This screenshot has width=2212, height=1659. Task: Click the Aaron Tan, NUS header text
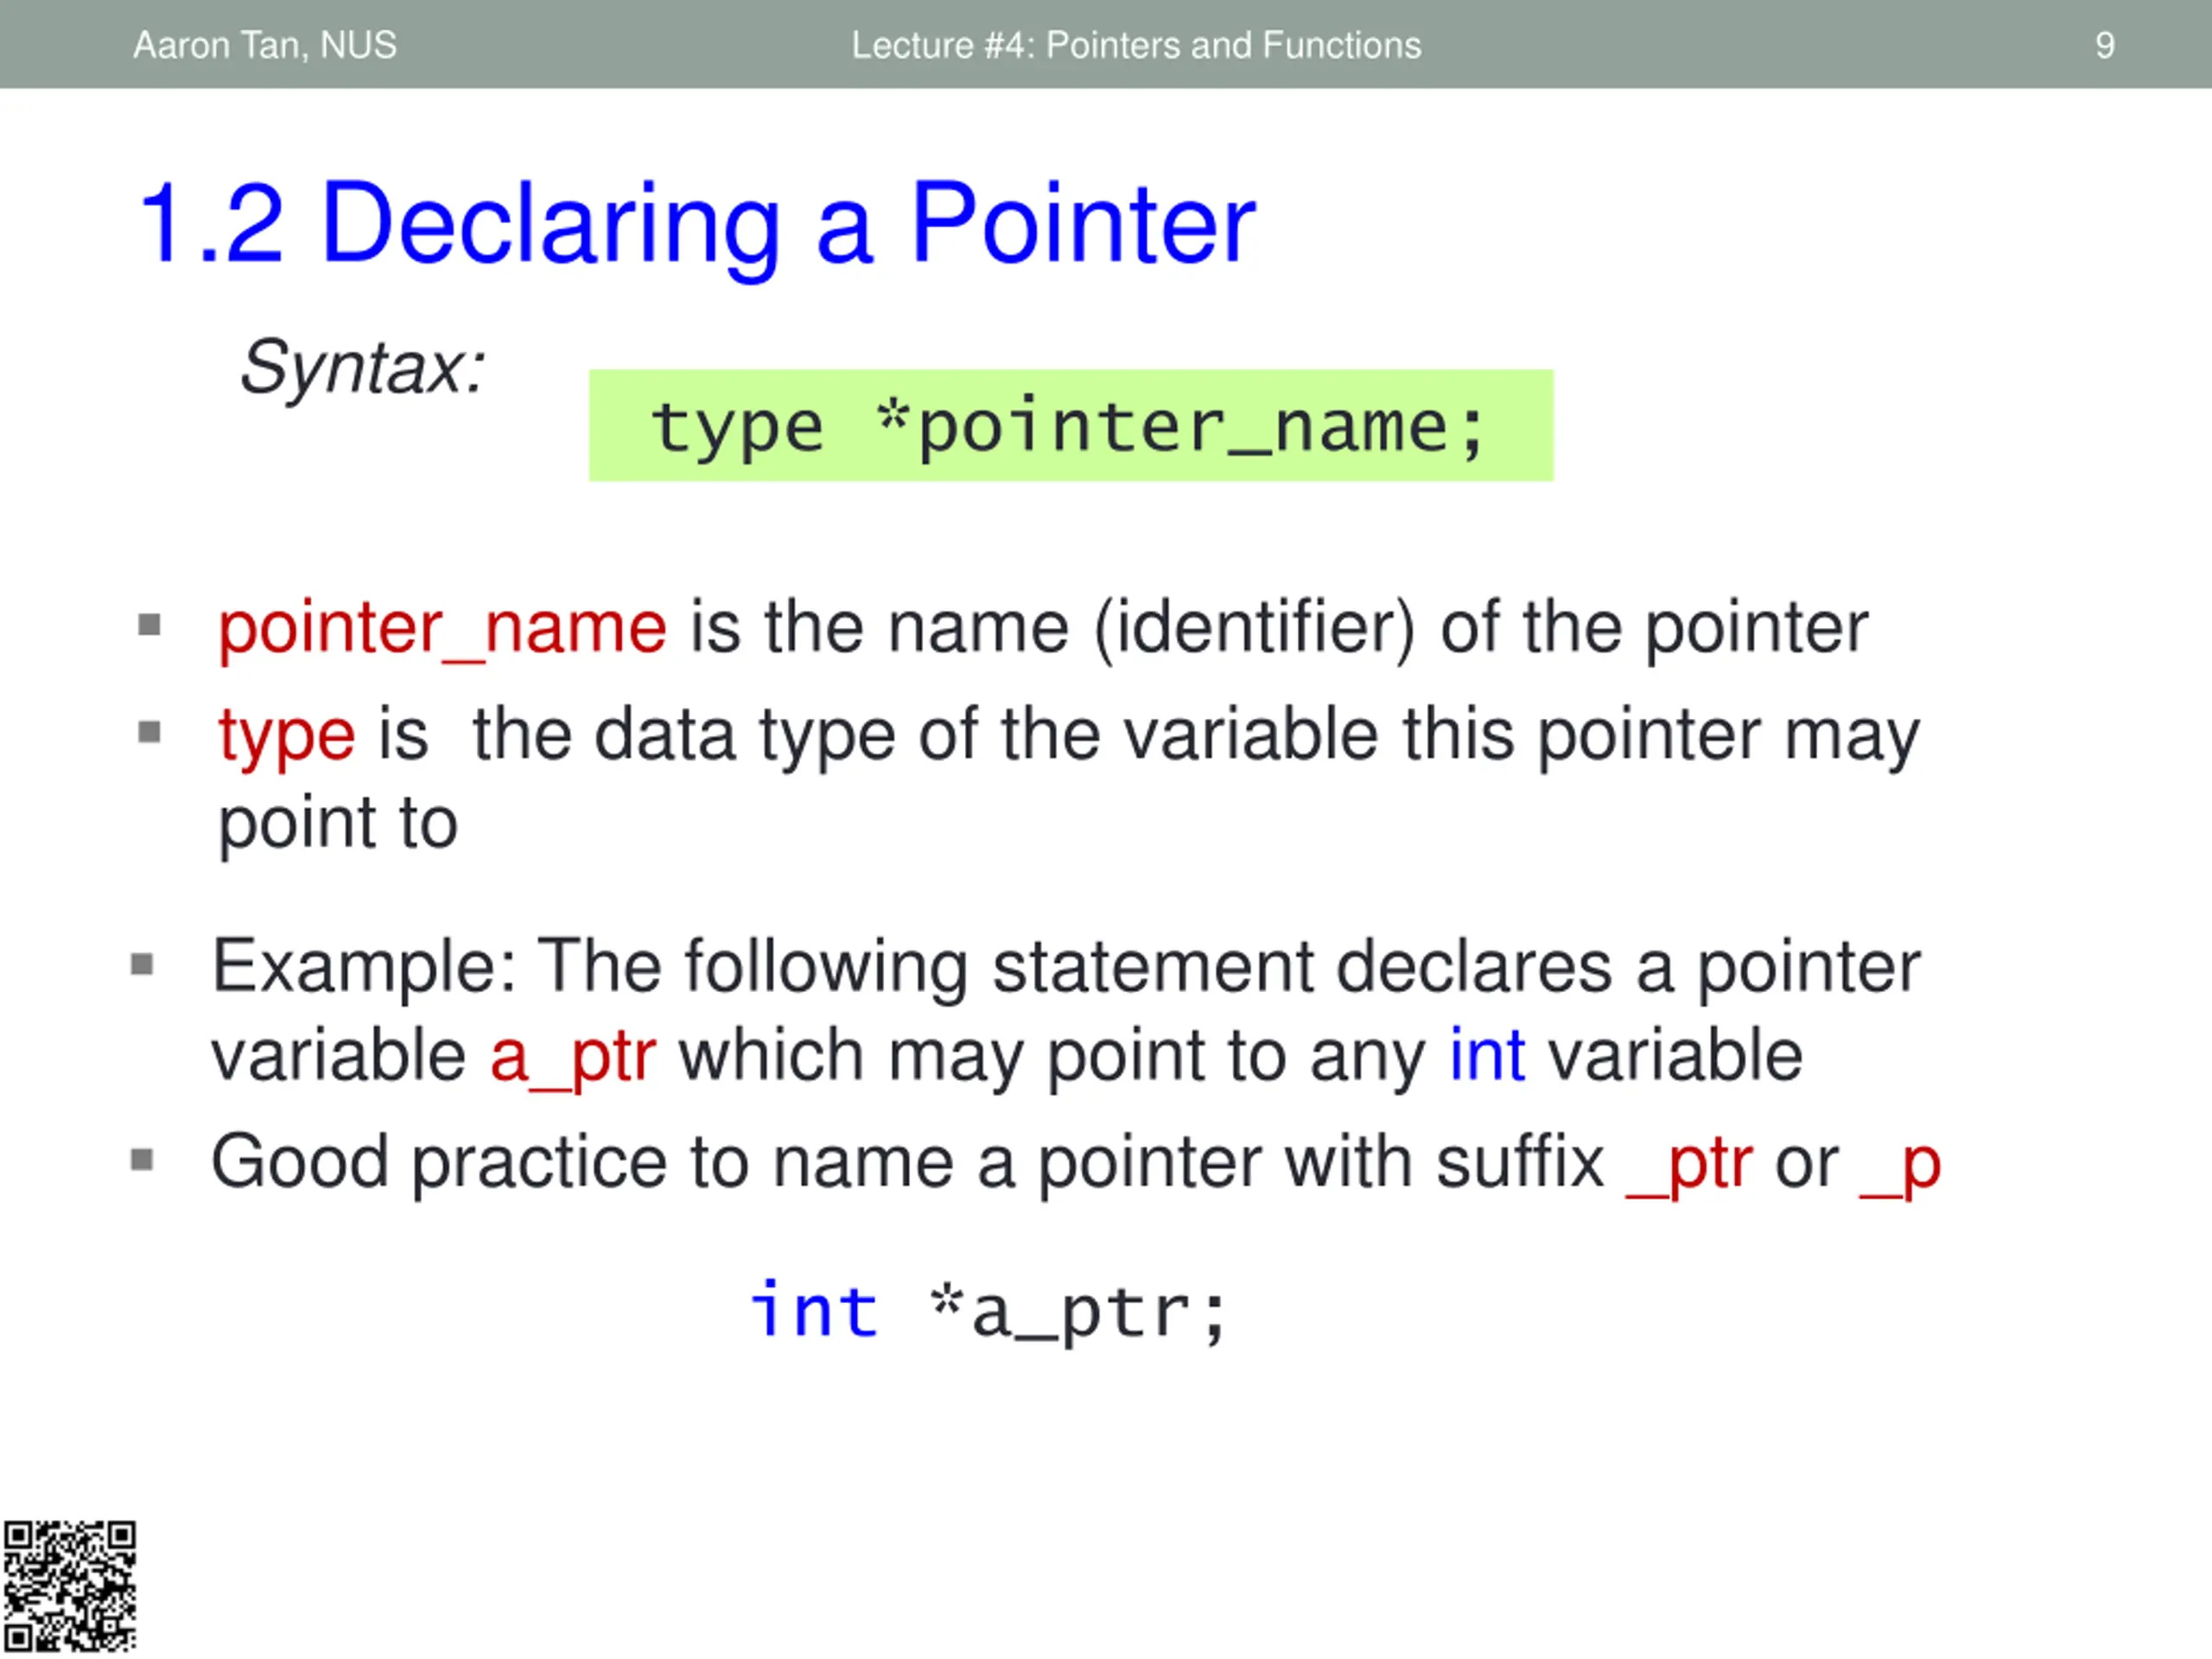click(265, 45)
